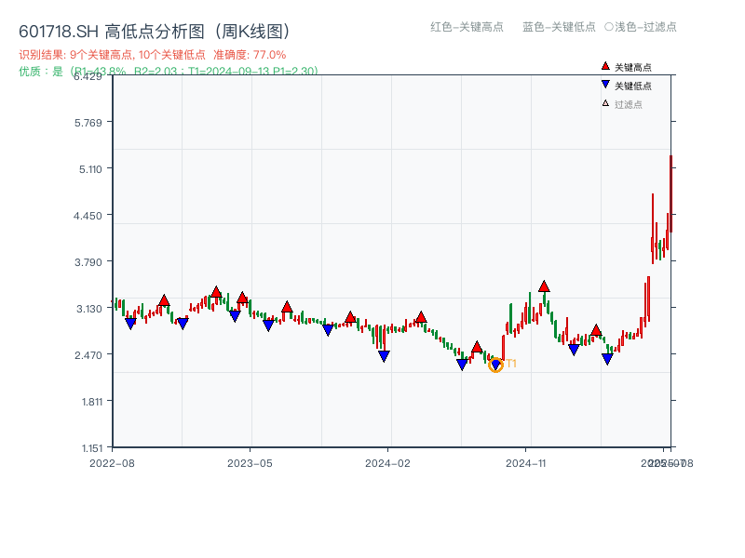Viewport: 745px width, 558px height.
Task: Click the 3.790 y-axis label
Action: pos(88,262)
